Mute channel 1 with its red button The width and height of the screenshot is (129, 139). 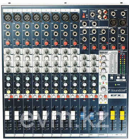[11, 97]
